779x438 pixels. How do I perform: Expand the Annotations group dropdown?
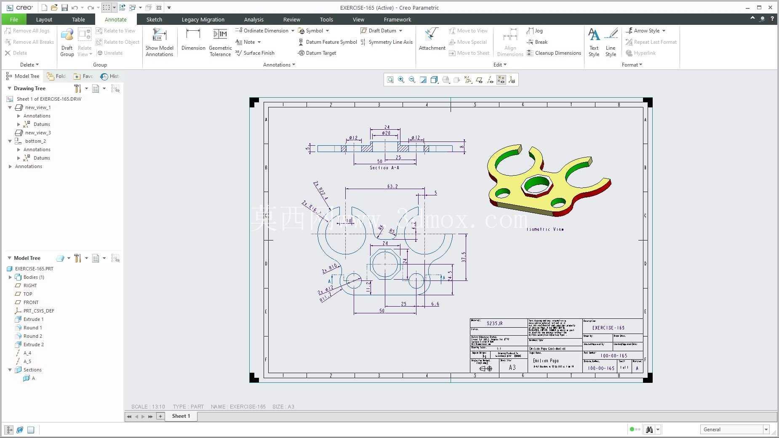click(279, 65)
